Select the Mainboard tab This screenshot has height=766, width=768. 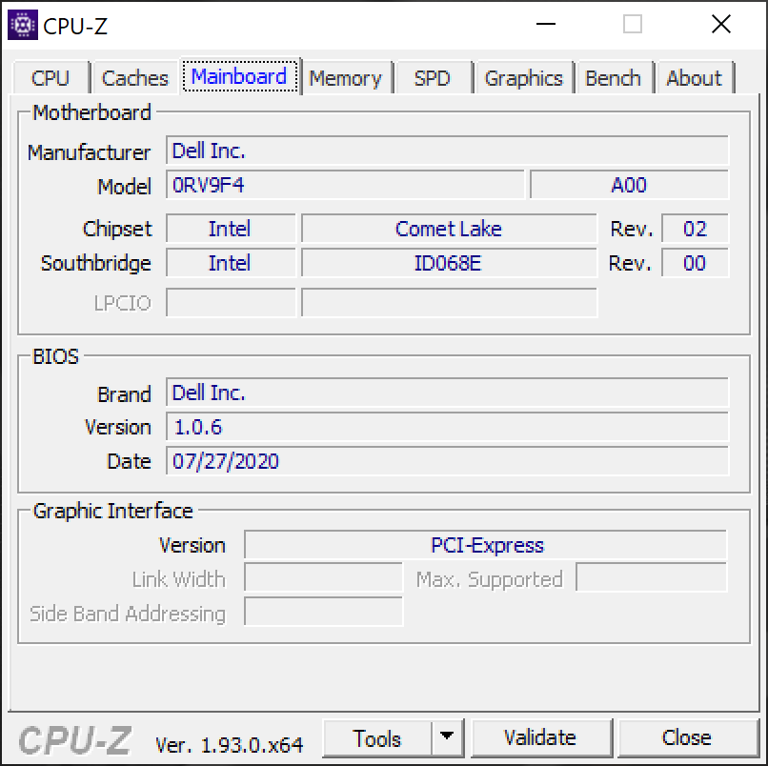pos(239,76)
